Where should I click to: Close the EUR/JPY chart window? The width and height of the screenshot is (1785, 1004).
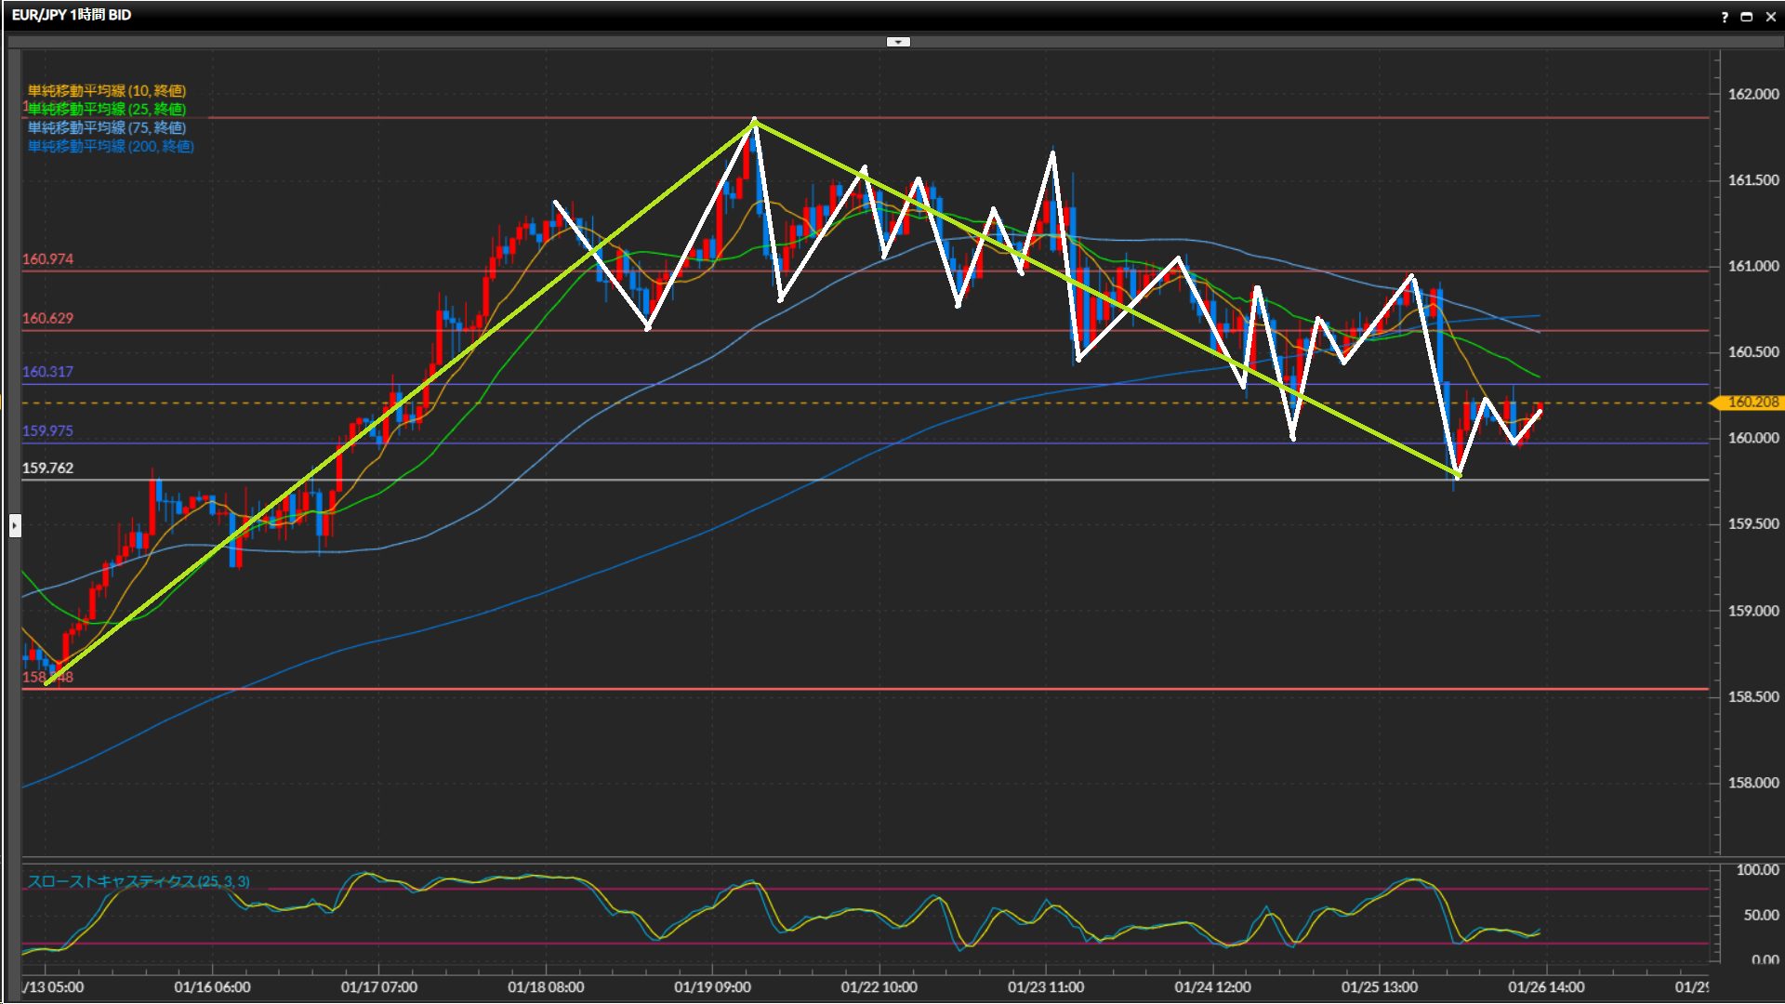(1771, 17)
